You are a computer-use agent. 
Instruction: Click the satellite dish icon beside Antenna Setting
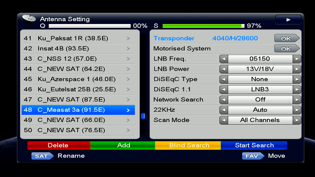[29, 20]
